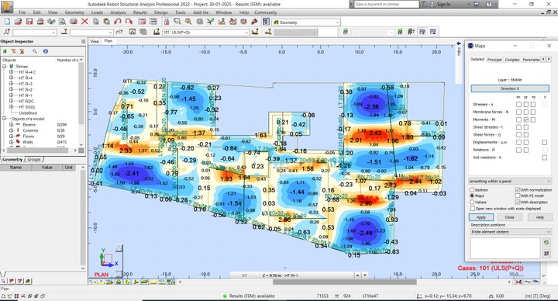
Task: Enable the With FE mesh checkbox
Action: [x=518, y=196]
